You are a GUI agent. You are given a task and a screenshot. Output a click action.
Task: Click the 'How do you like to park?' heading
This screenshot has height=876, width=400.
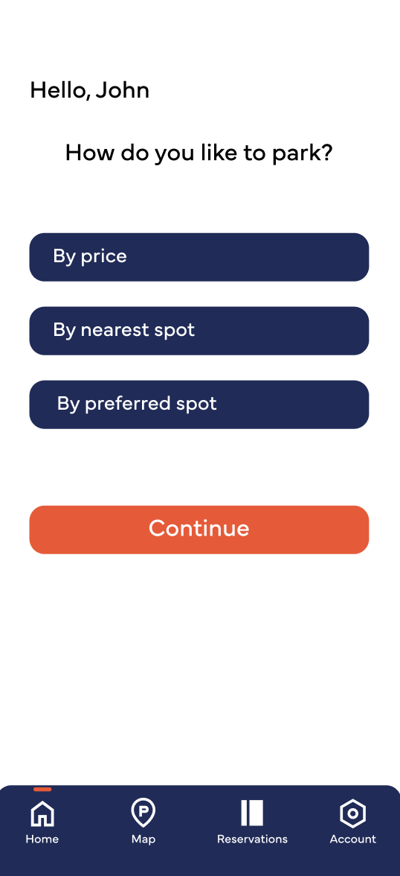pyautogui.click(x=199, y=153)
